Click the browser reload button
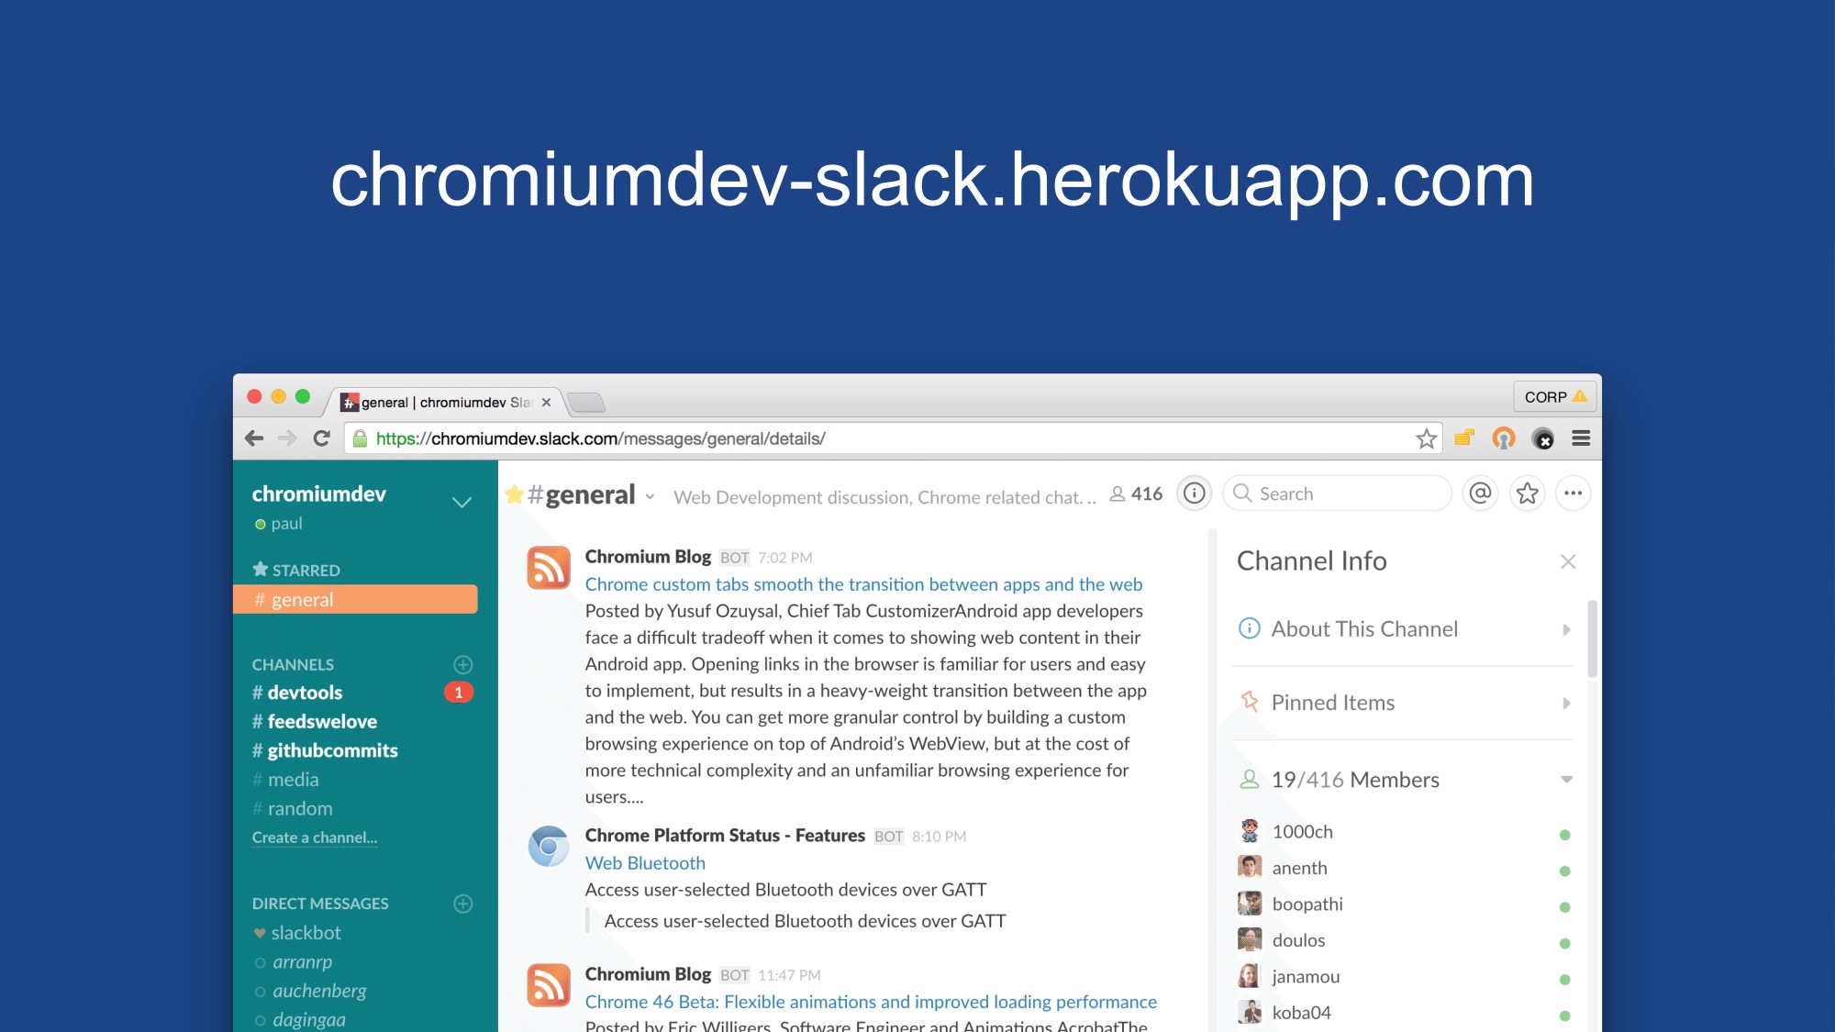 pyautogui.click(x=321, y=438)
